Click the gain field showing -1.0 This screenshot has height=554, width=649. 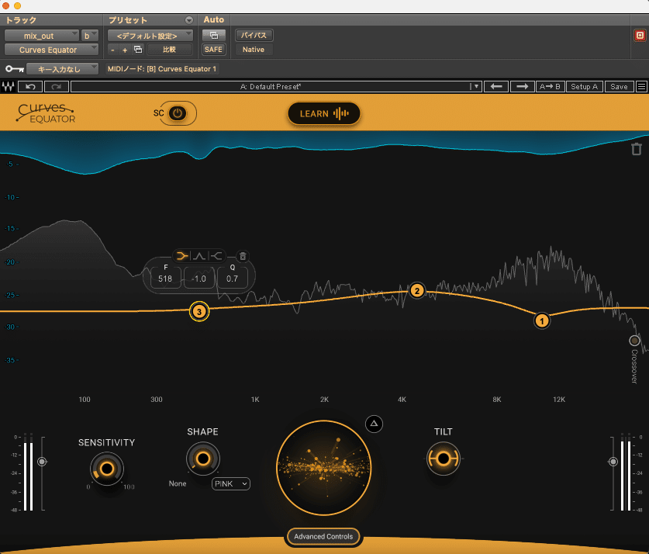(199, 279)
